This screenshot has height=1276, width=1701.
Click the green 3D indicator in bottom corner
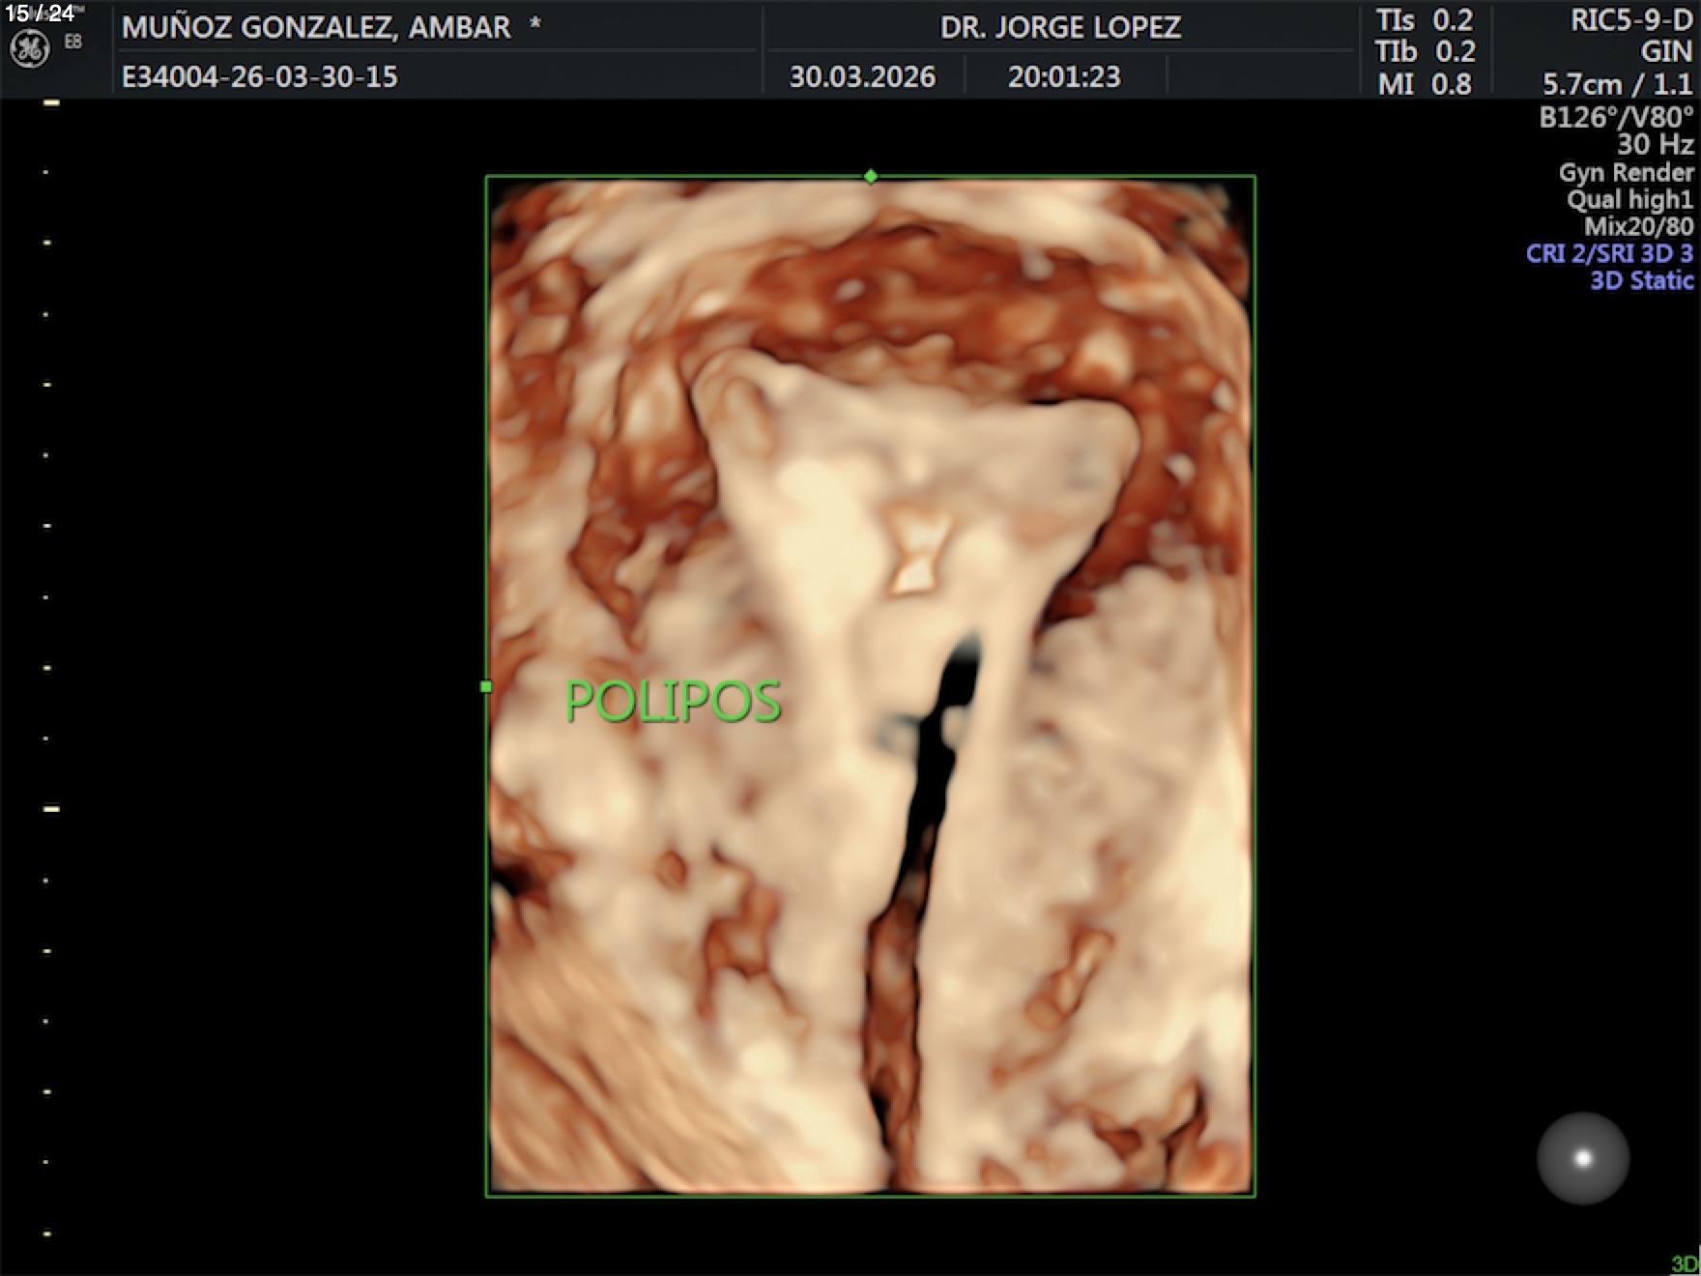[1684, 1263]
